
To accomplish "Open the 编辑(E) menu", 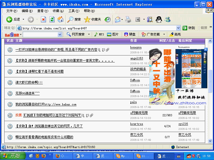I will pos(27,11).
